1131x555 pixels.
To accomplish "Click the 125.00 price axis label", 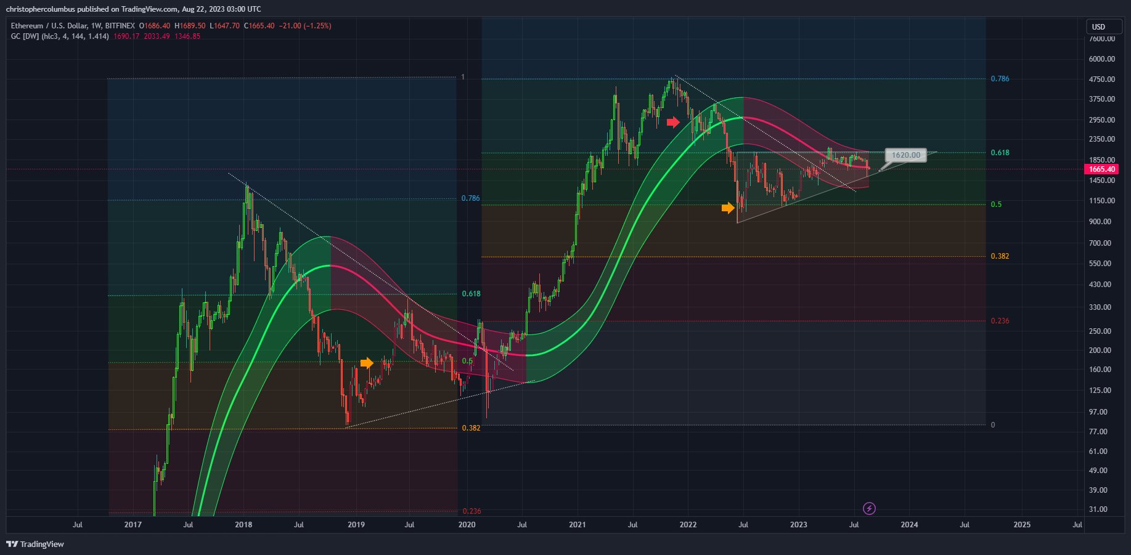I will [1100, 390].
